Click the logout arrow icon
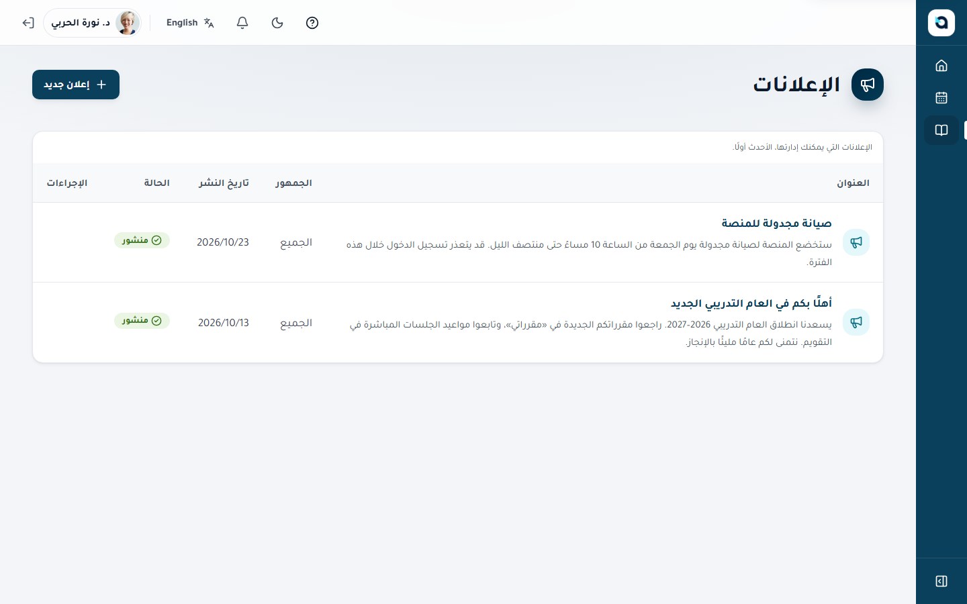967x604 pixels. [x=28, y=23]
